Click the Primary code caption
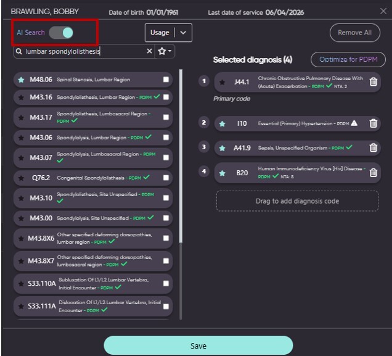 (x=232, y=99)
